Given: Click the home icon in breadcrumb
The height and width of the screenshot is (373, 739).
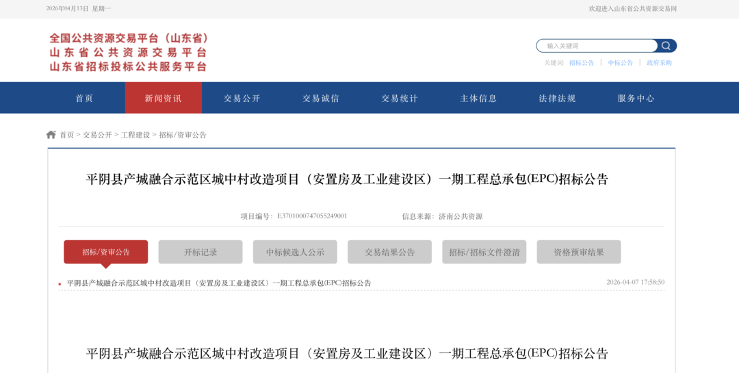Looking at the screenshot, I should tap(51, 135).
